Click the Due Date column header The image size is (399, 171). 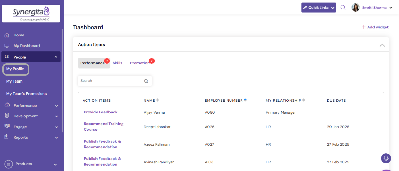(x=336, y=100)
